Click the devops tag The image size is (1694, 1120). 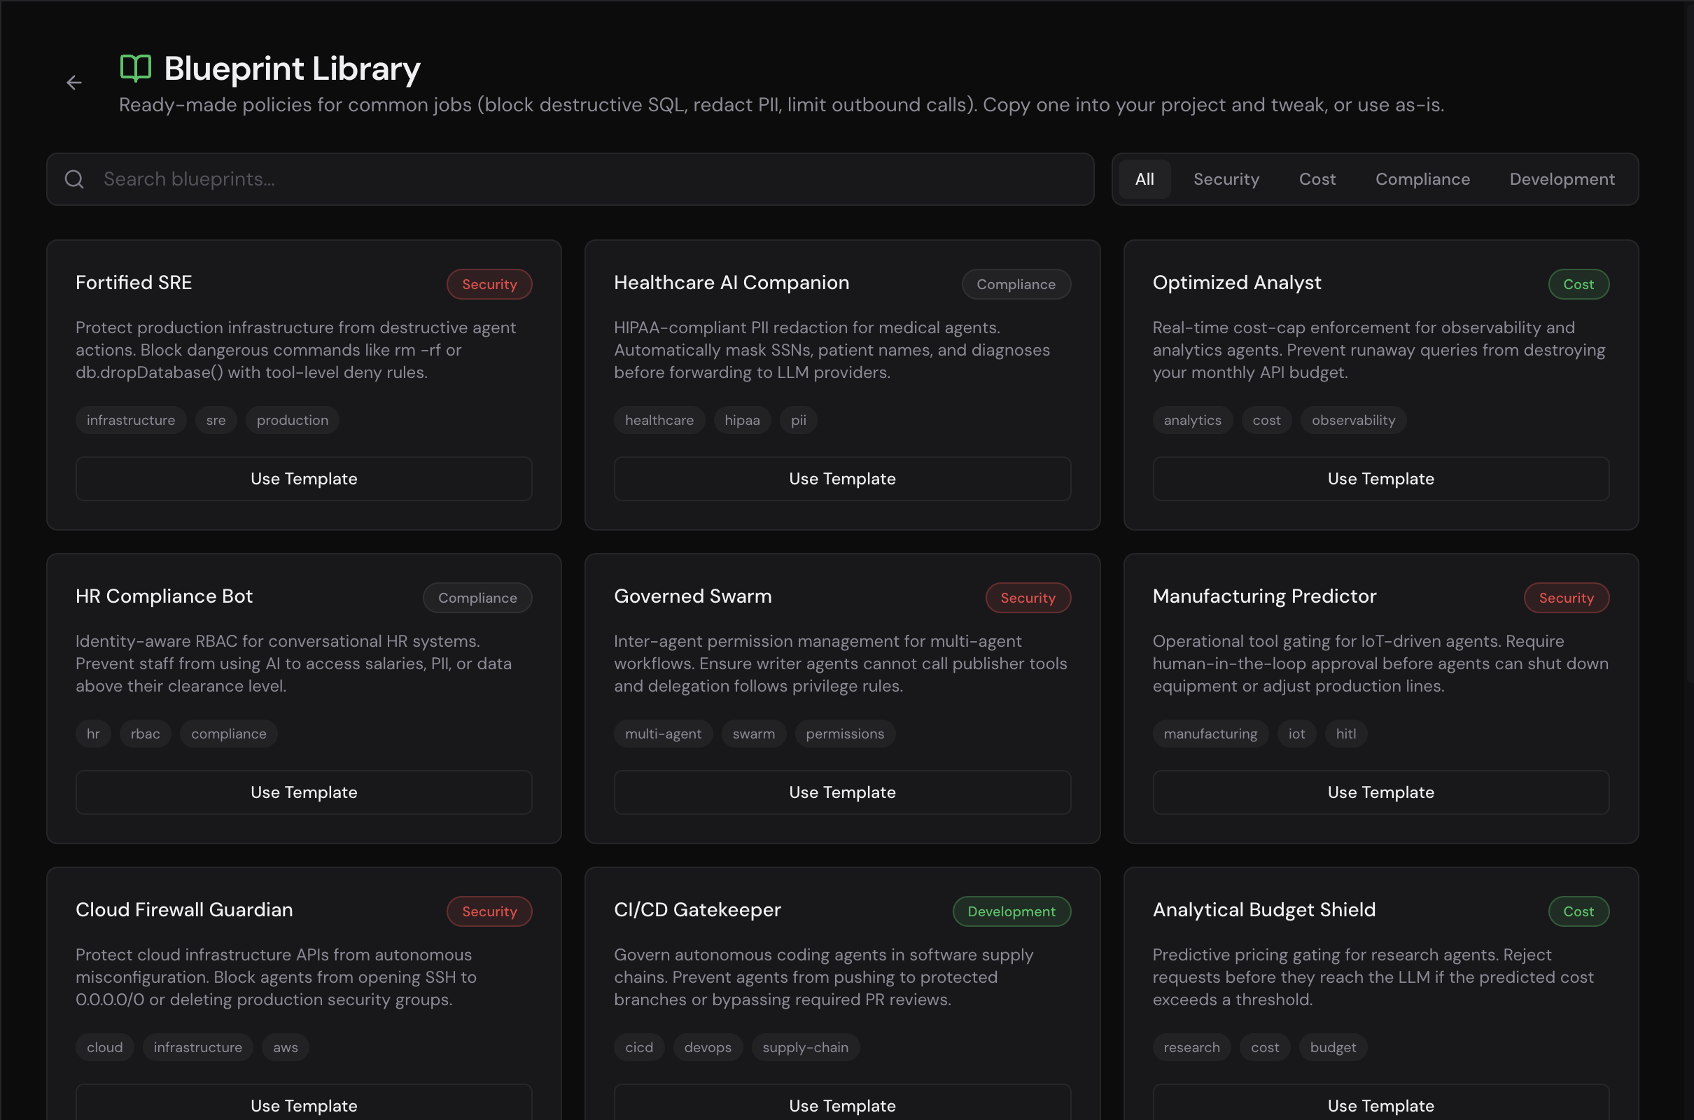(x=707, y=1047)
